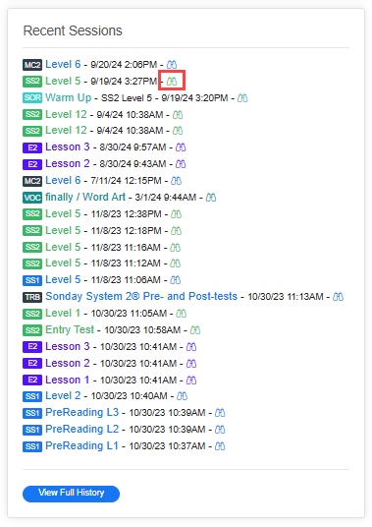The height and width of the screenshot is (527, 372).
Task: Open Level 6 link dated 9/20/24
Action: [x=63, y=64]
